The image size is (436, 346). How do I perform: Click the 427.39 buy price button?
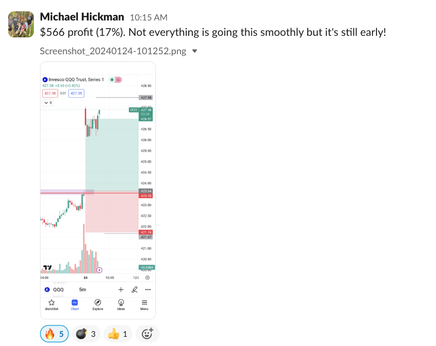click(76, 94)
